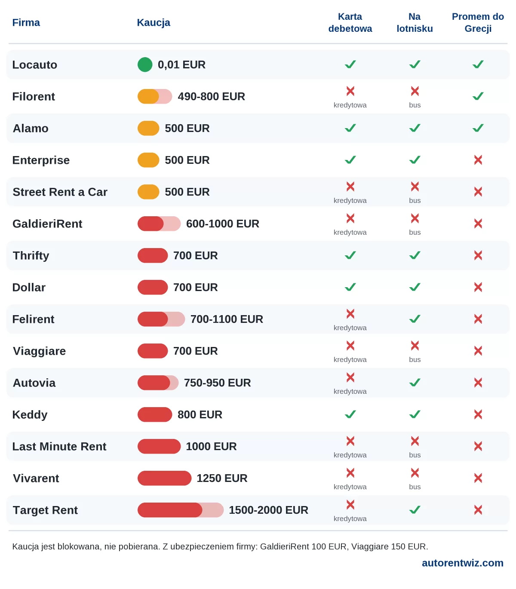Click Enterprise's red X for Promem do Grecji
Screen dimensions: 516x589
pos(478,160)
